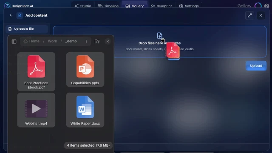This screenshot has height=153, width=272.
Task: Select Capabilities.pptx file
Action: pyautogui.click(x=85, y=69)
